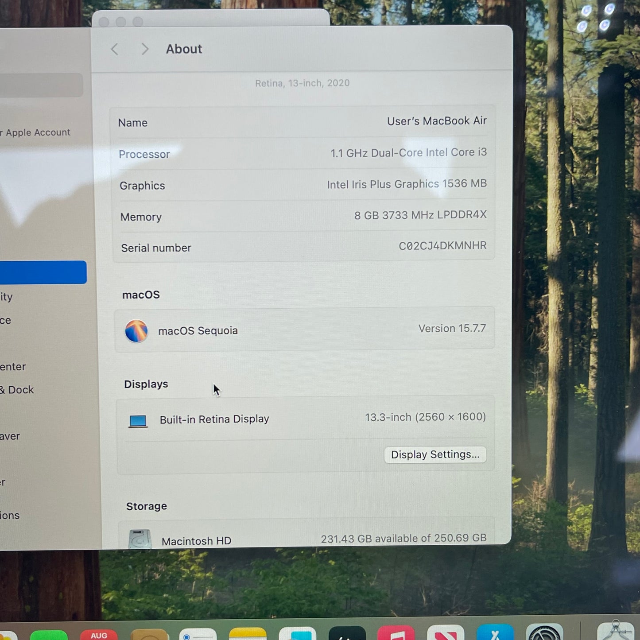Open App Store in the Dock
The width and height of the screenshot is (640, 640).
coord(495,633)
